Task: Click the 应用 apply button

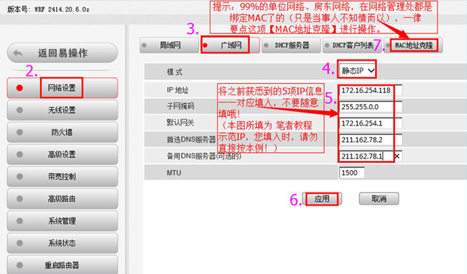Action: (322, 199)
